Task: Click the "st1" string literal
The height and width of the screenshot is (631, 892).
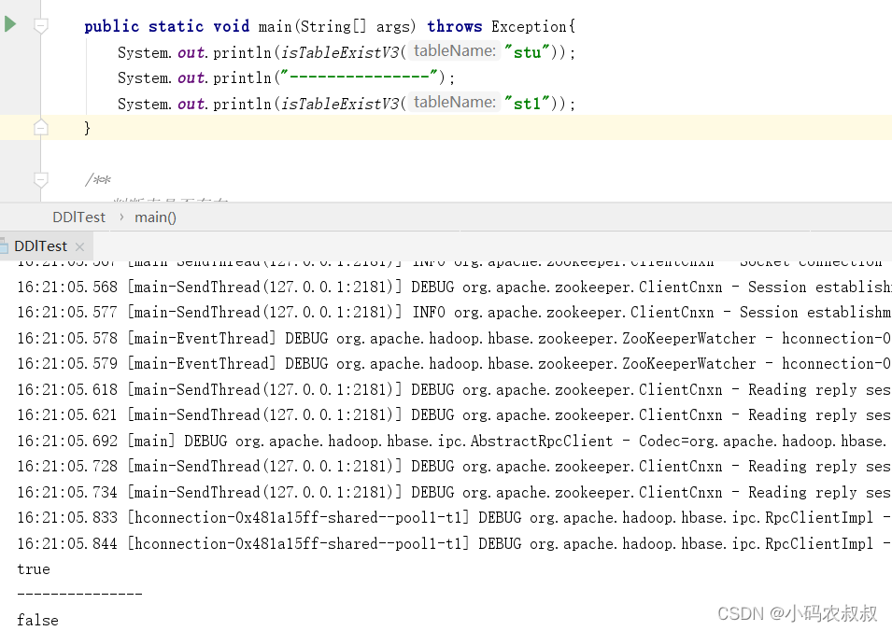Action: pos(527,104)
